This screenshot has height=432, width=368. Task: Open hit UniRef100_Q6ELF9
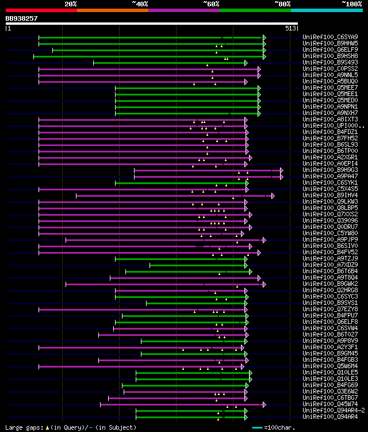tap(330, 49)
